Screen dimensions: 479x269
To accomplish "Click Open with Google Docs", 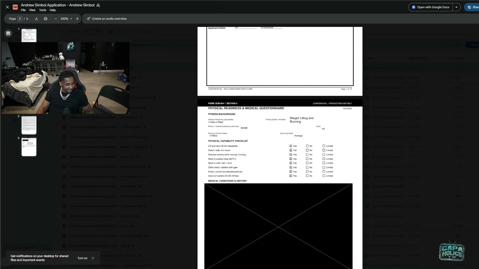I will tap(431, 7).
